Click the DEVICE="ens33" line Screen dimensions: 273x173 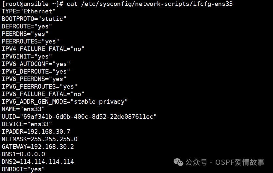[27, 124]
